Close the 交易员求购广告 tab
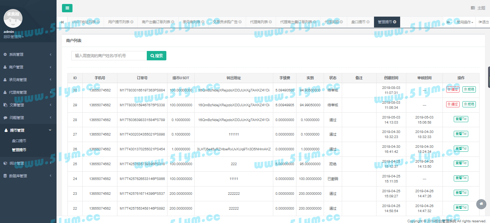490x223 pixels. coord(240,22)
